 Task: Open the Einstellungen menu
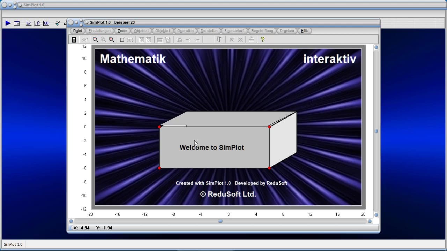pos(100,31)
